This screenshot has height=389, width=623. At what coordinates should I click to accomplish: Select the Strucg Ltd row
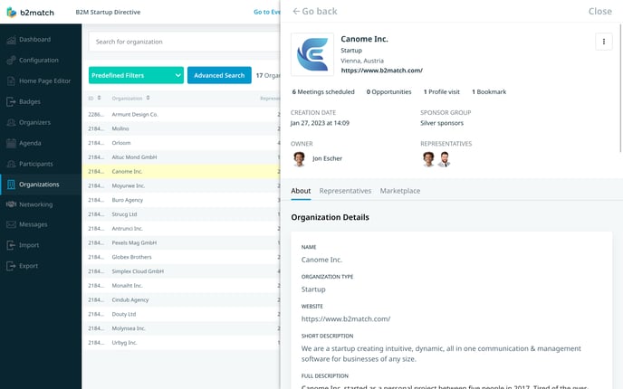pyautogui.click(x=181, y=214)
